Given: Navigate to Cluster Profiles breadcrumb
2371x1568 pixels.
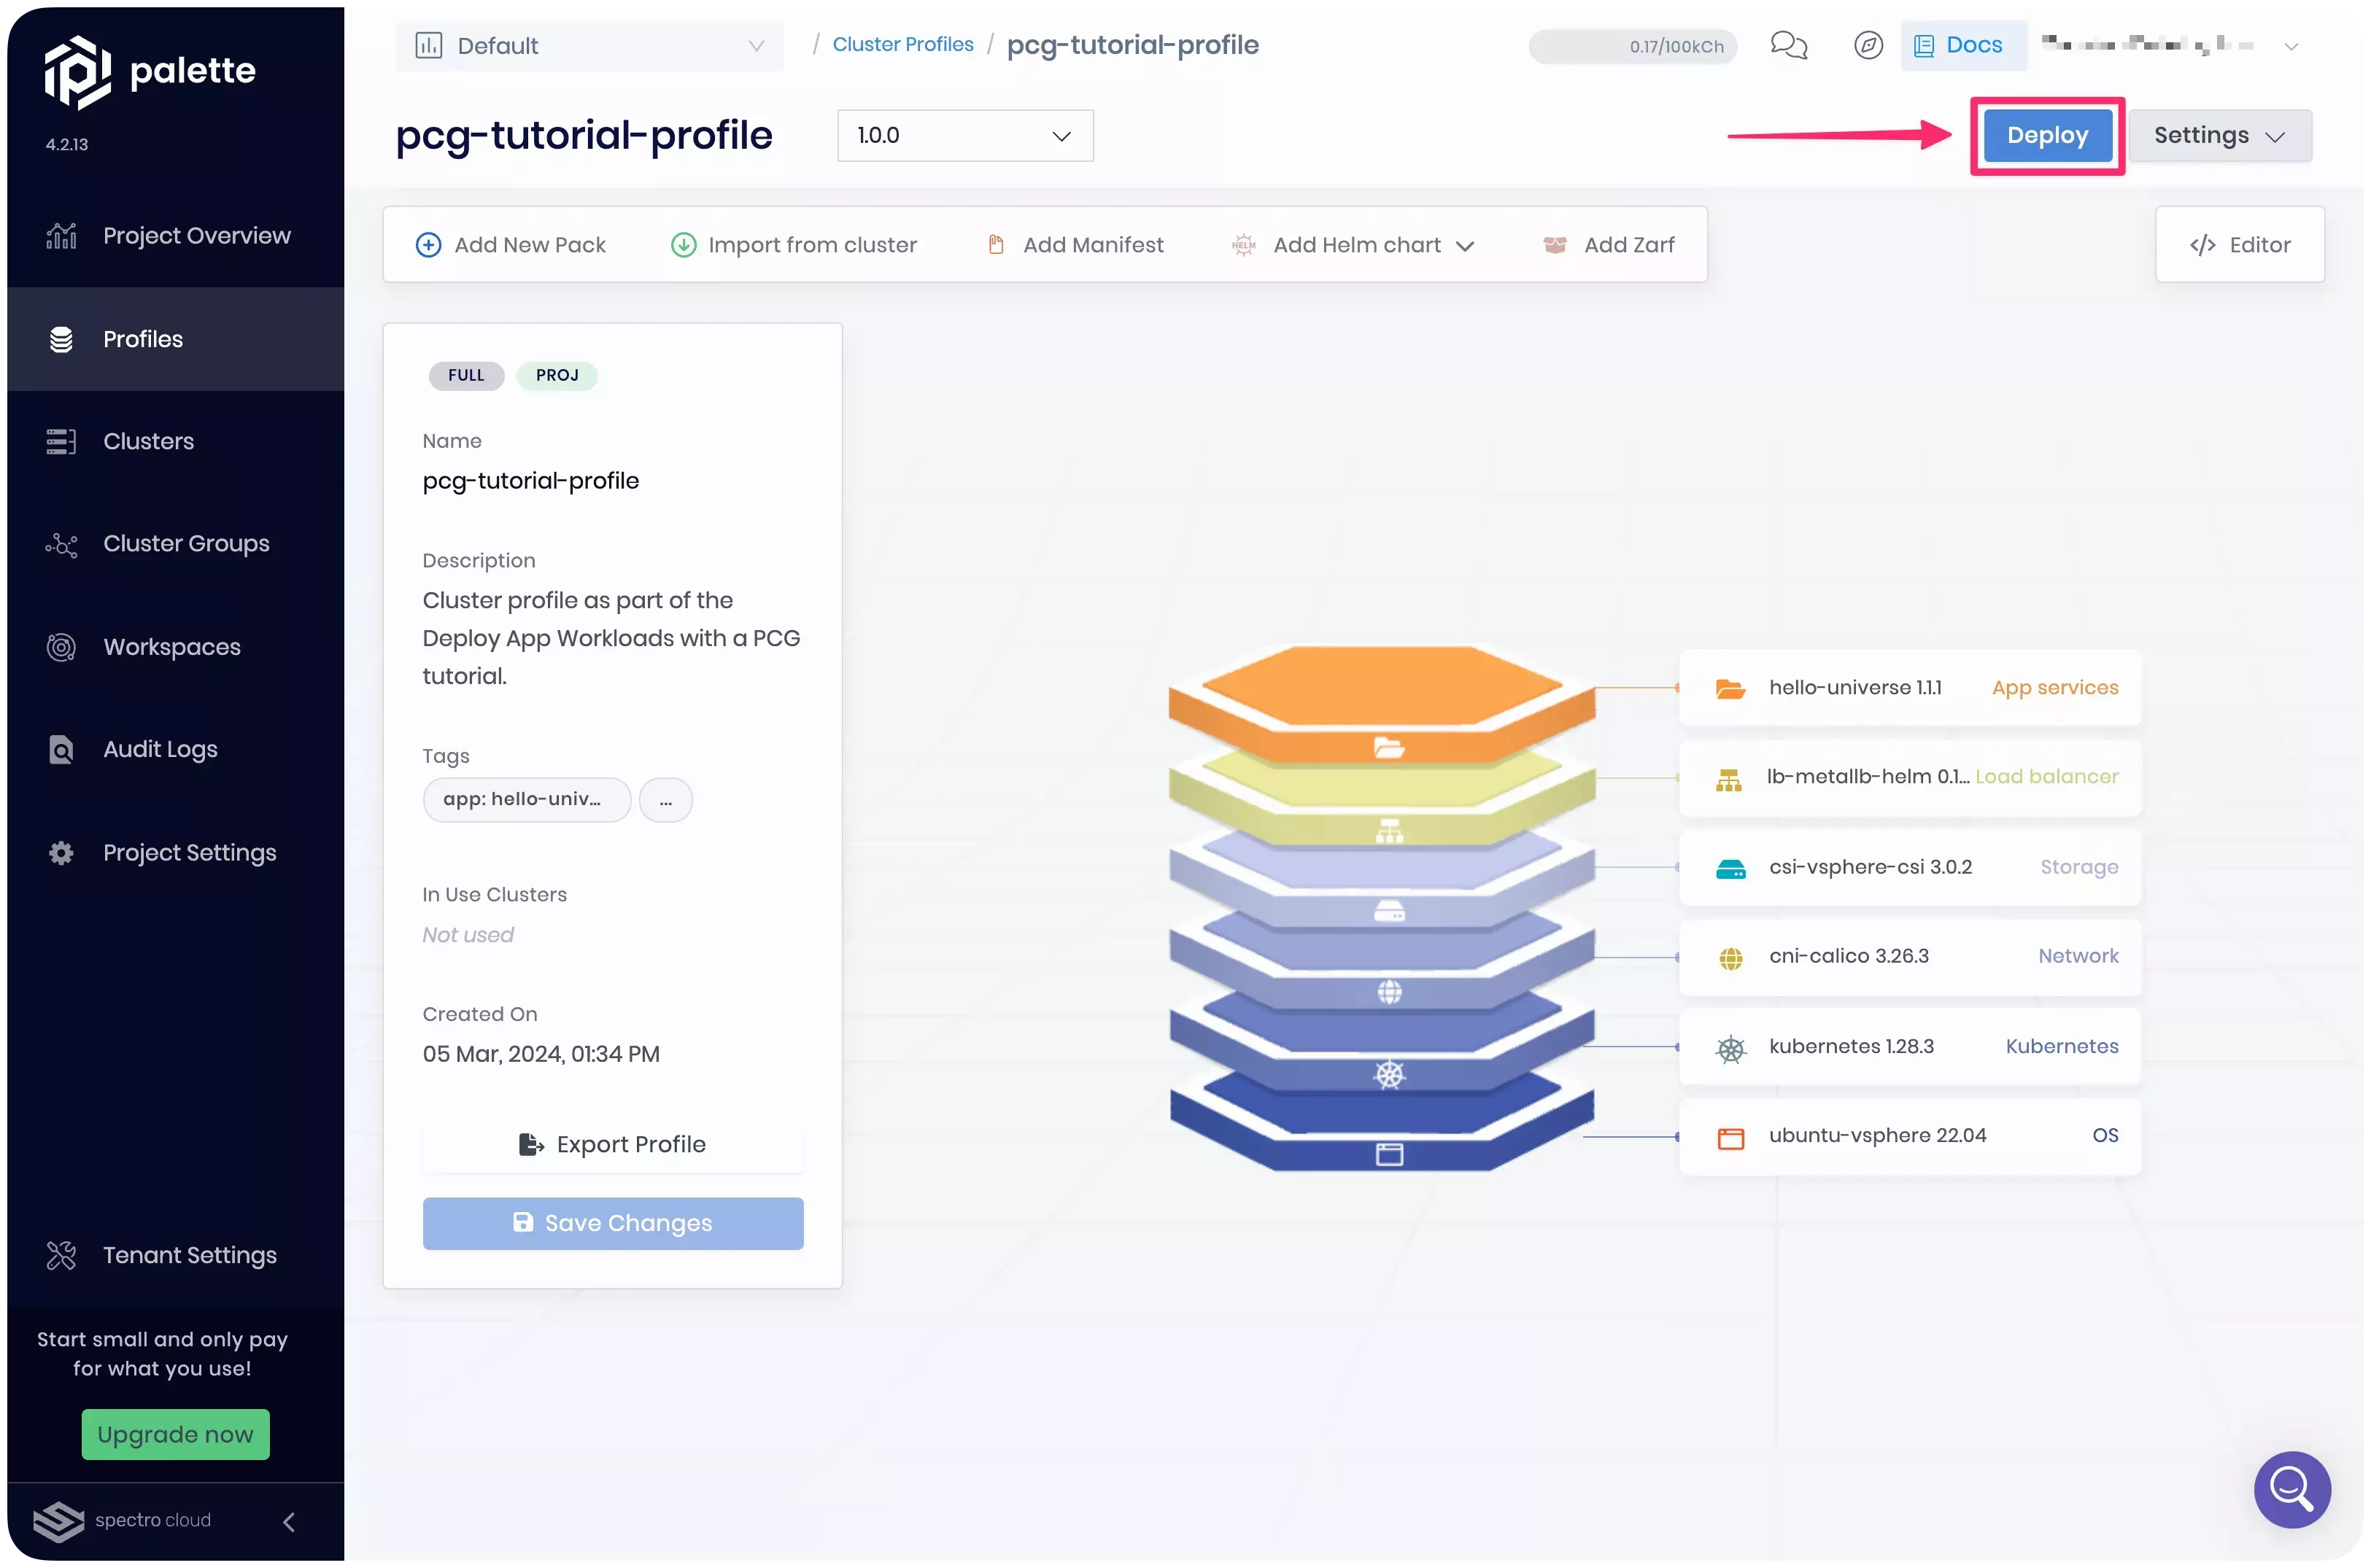Looking at the screenshot, I should tap(902, 44).
